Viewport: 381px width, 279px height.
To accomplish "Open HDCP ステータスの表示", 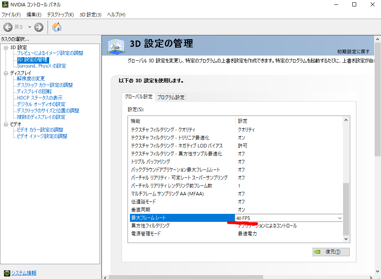I will coord(40,98).
